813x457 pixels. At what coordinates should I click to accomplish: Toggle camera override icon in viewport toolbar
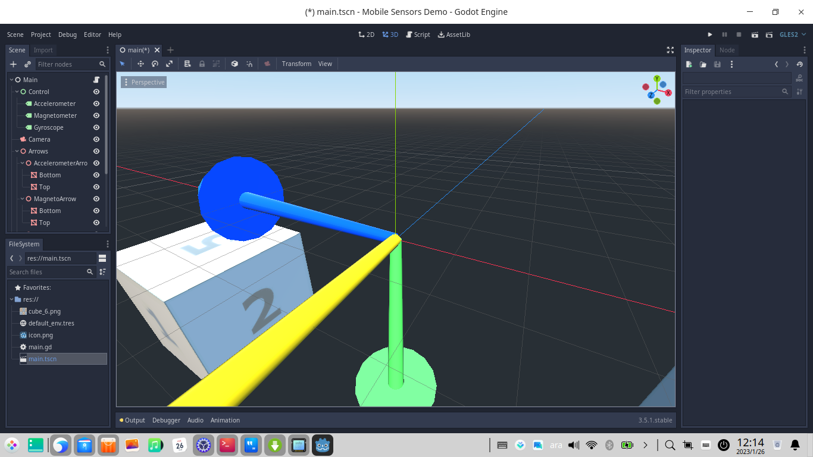(267, 64)
